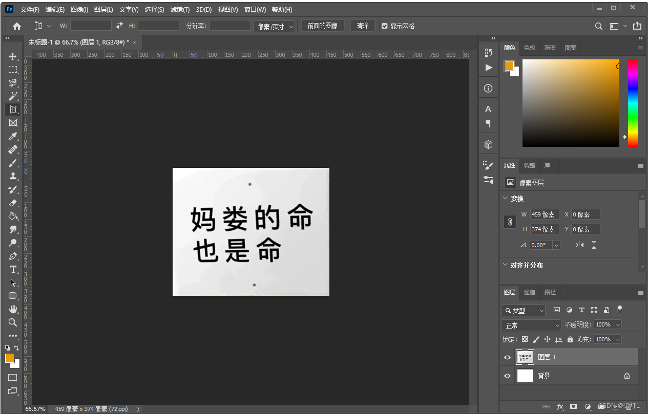The image size is (648, 414).
Task: Open the 不透明度 100% dropdown arrow
Action: tap(618, 324)
